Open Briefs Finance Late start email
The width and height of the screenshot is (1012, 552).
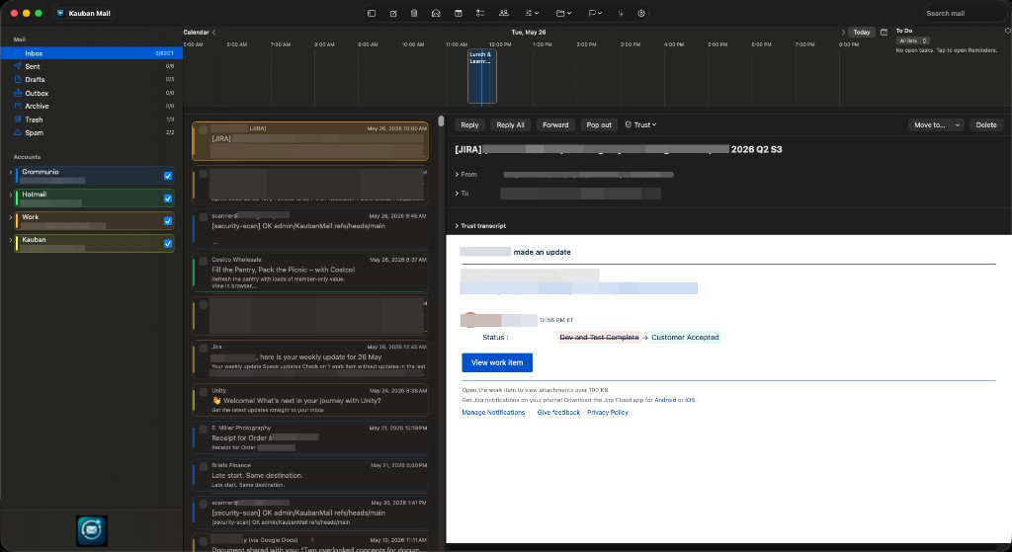point(309,475)
